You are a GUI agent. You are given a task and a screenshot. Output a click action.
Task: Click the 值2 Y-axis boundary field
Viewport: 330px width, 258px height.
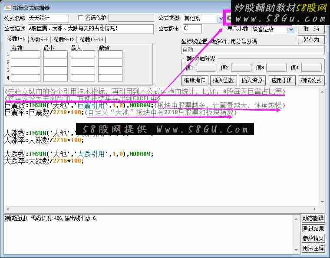click(x=241, y=68)
